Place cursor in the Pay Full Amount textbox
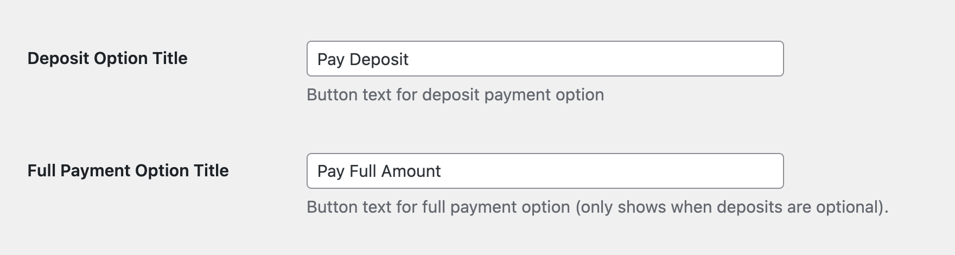The image size is (955, 255). 545,171
